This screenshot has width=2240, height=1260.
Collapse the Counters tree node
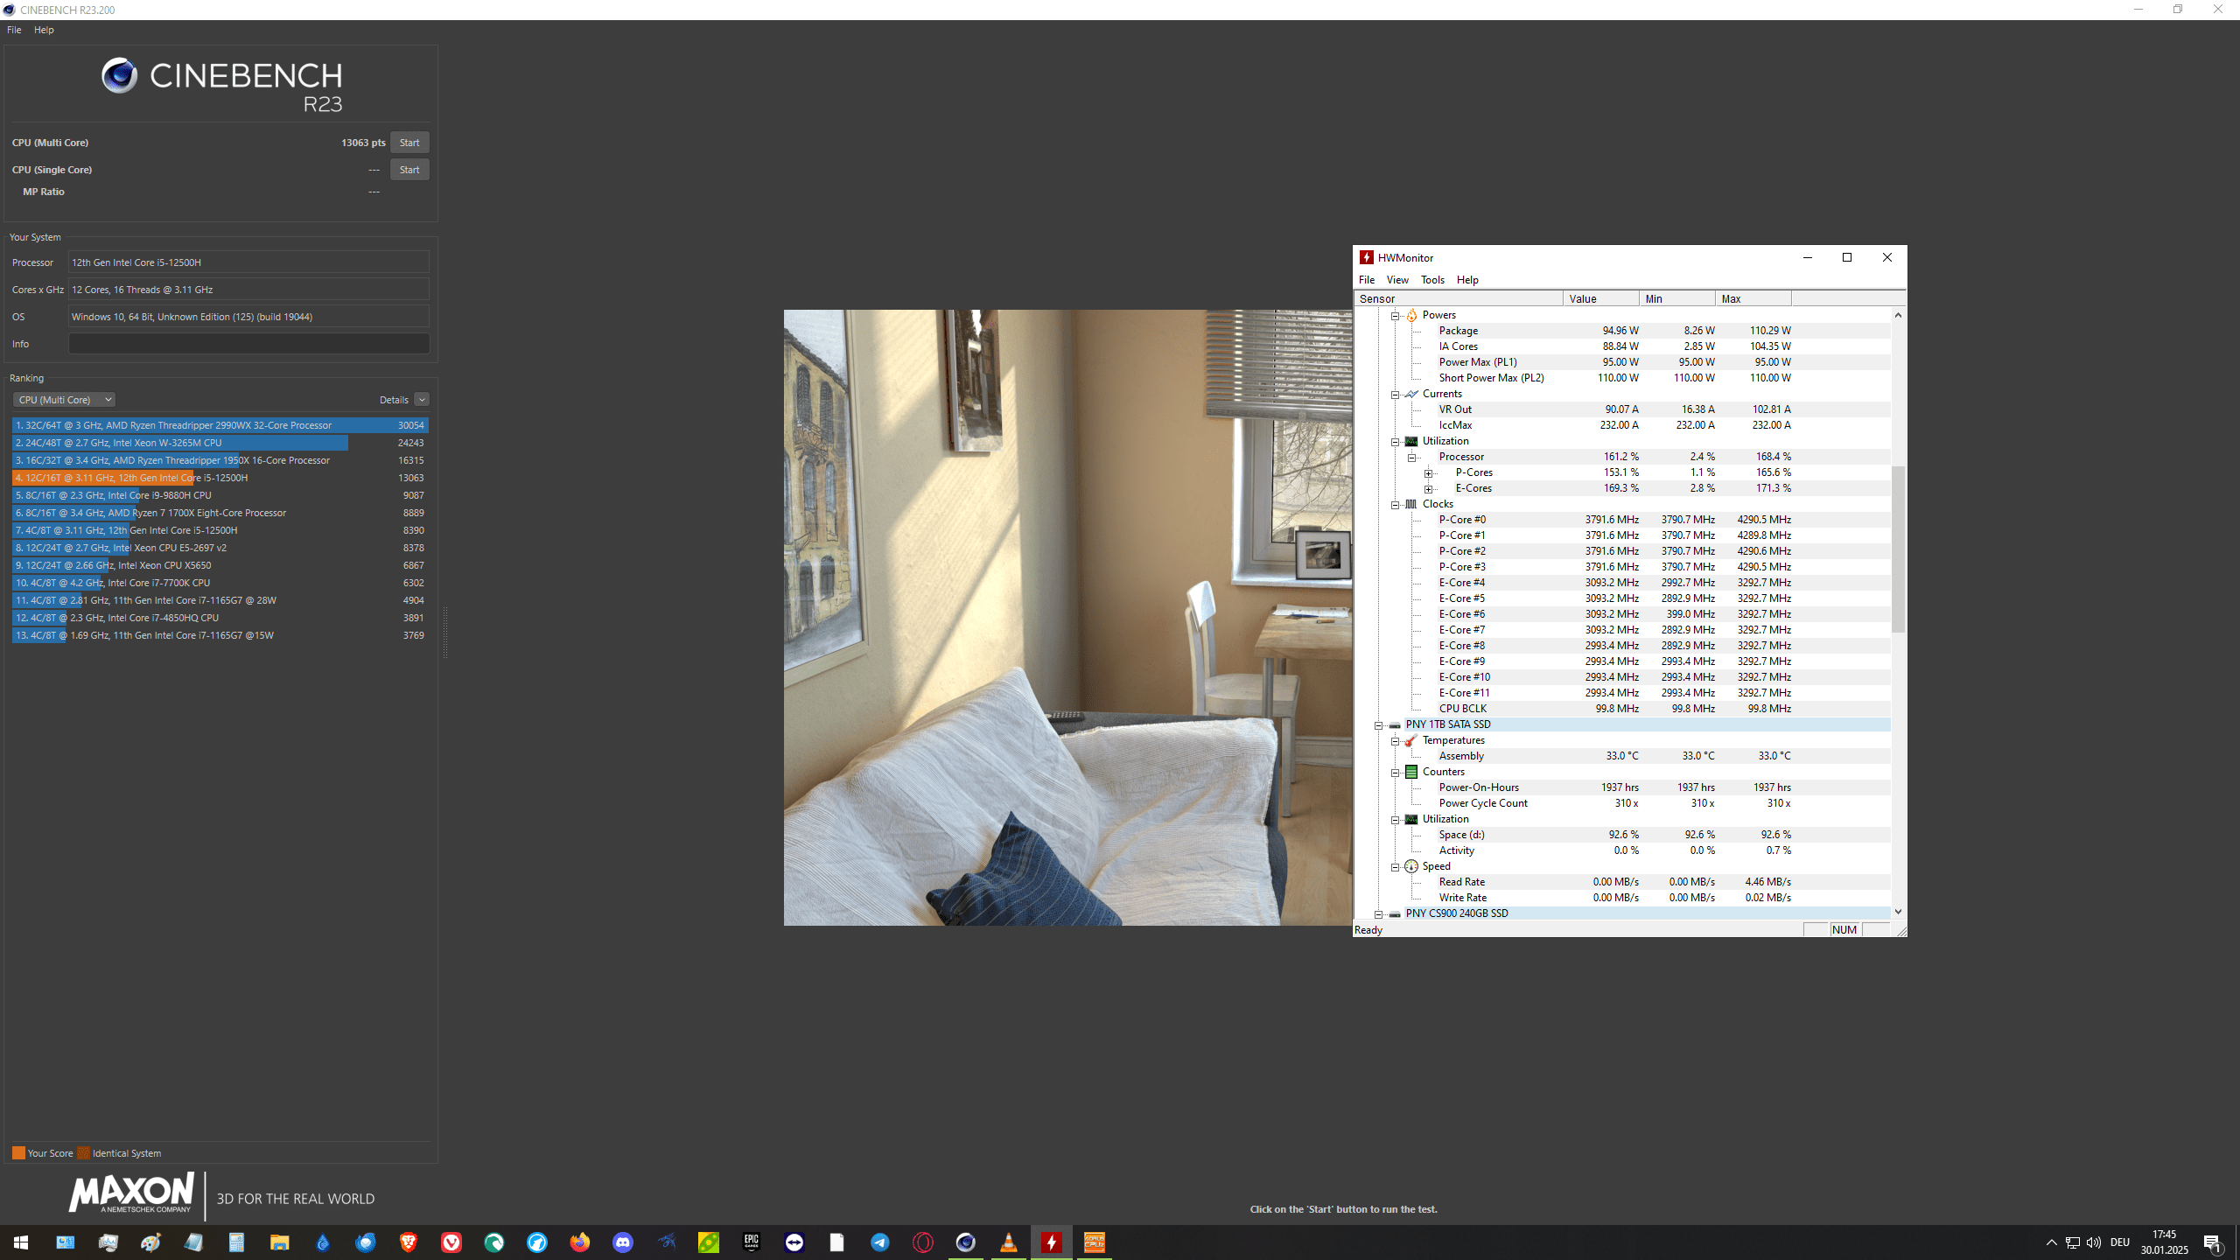(x=1396, y=773)
